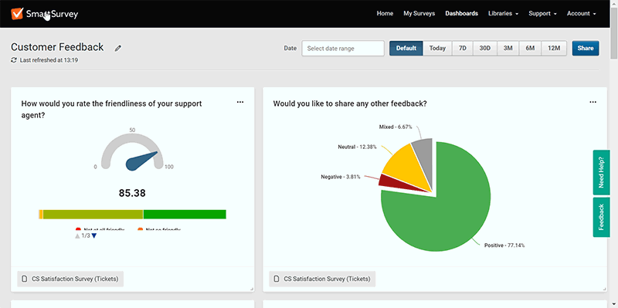Open My Surveys in navigation
The height and width of the screenshot is (308, 618).
point(419,13)
